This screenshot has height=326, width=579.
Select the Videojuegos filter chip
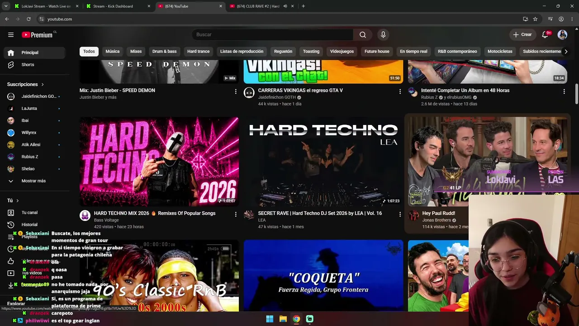click(x=342, y=52)
